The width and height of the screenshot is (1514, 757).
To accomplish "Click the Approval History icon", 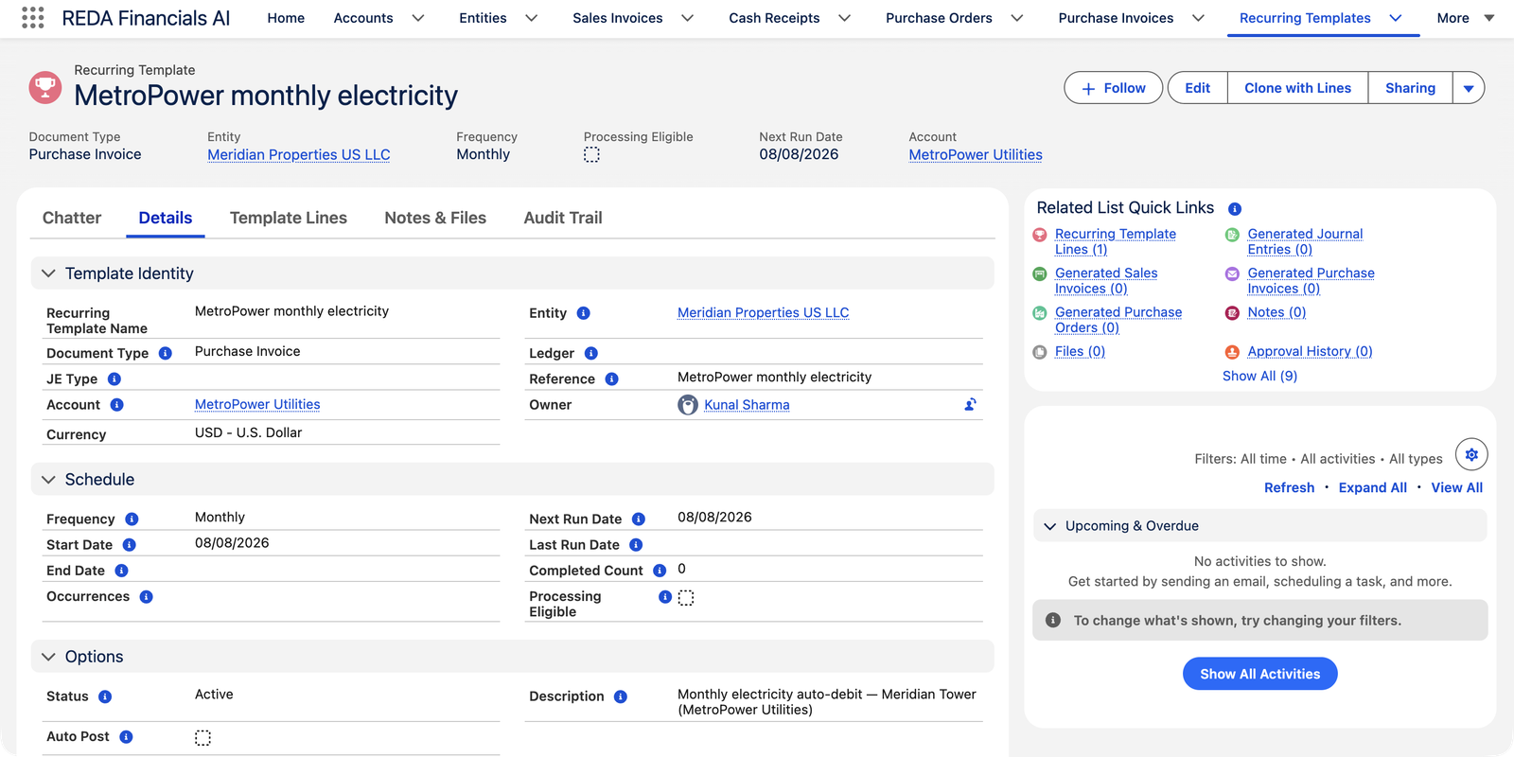I will (1232, 352).
